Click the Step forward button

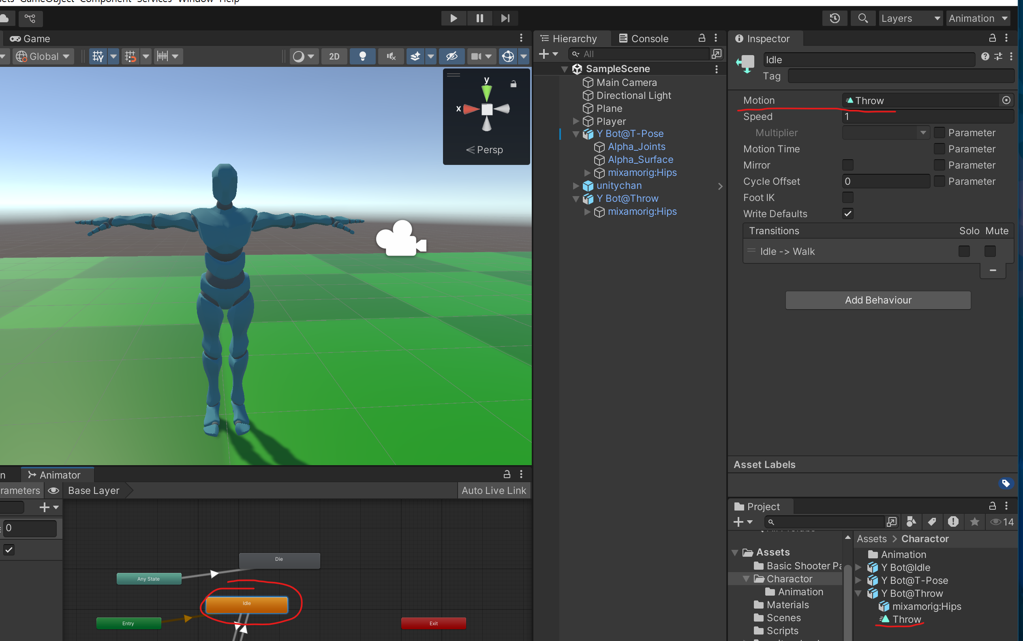[x=505, y=18]
